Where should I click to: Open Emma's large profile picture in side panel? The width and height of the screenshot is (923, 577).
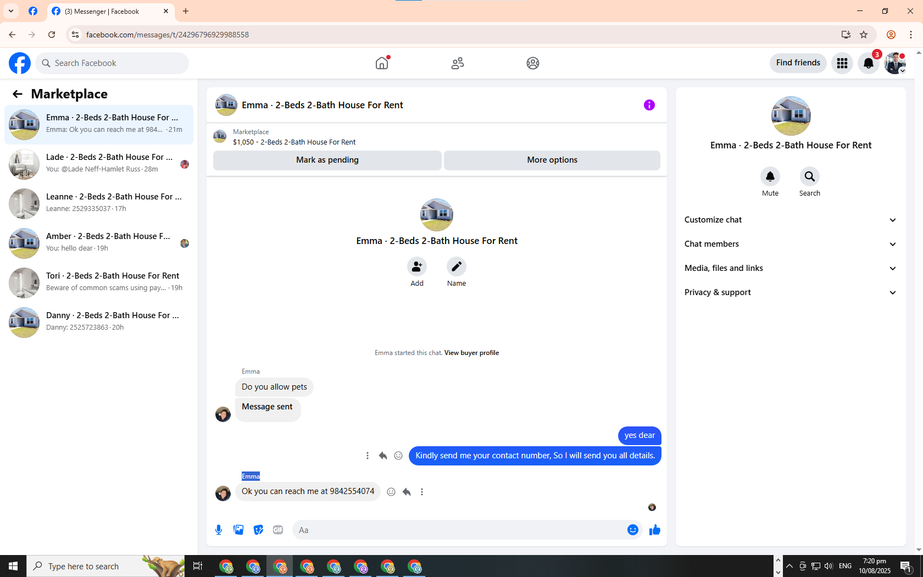(791, 116)
